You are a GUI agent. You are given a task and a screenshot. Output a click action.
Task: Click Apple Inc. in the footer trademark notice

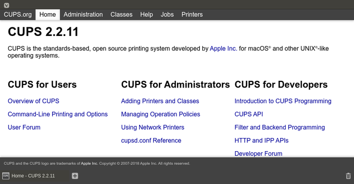[x=89, y=163]
